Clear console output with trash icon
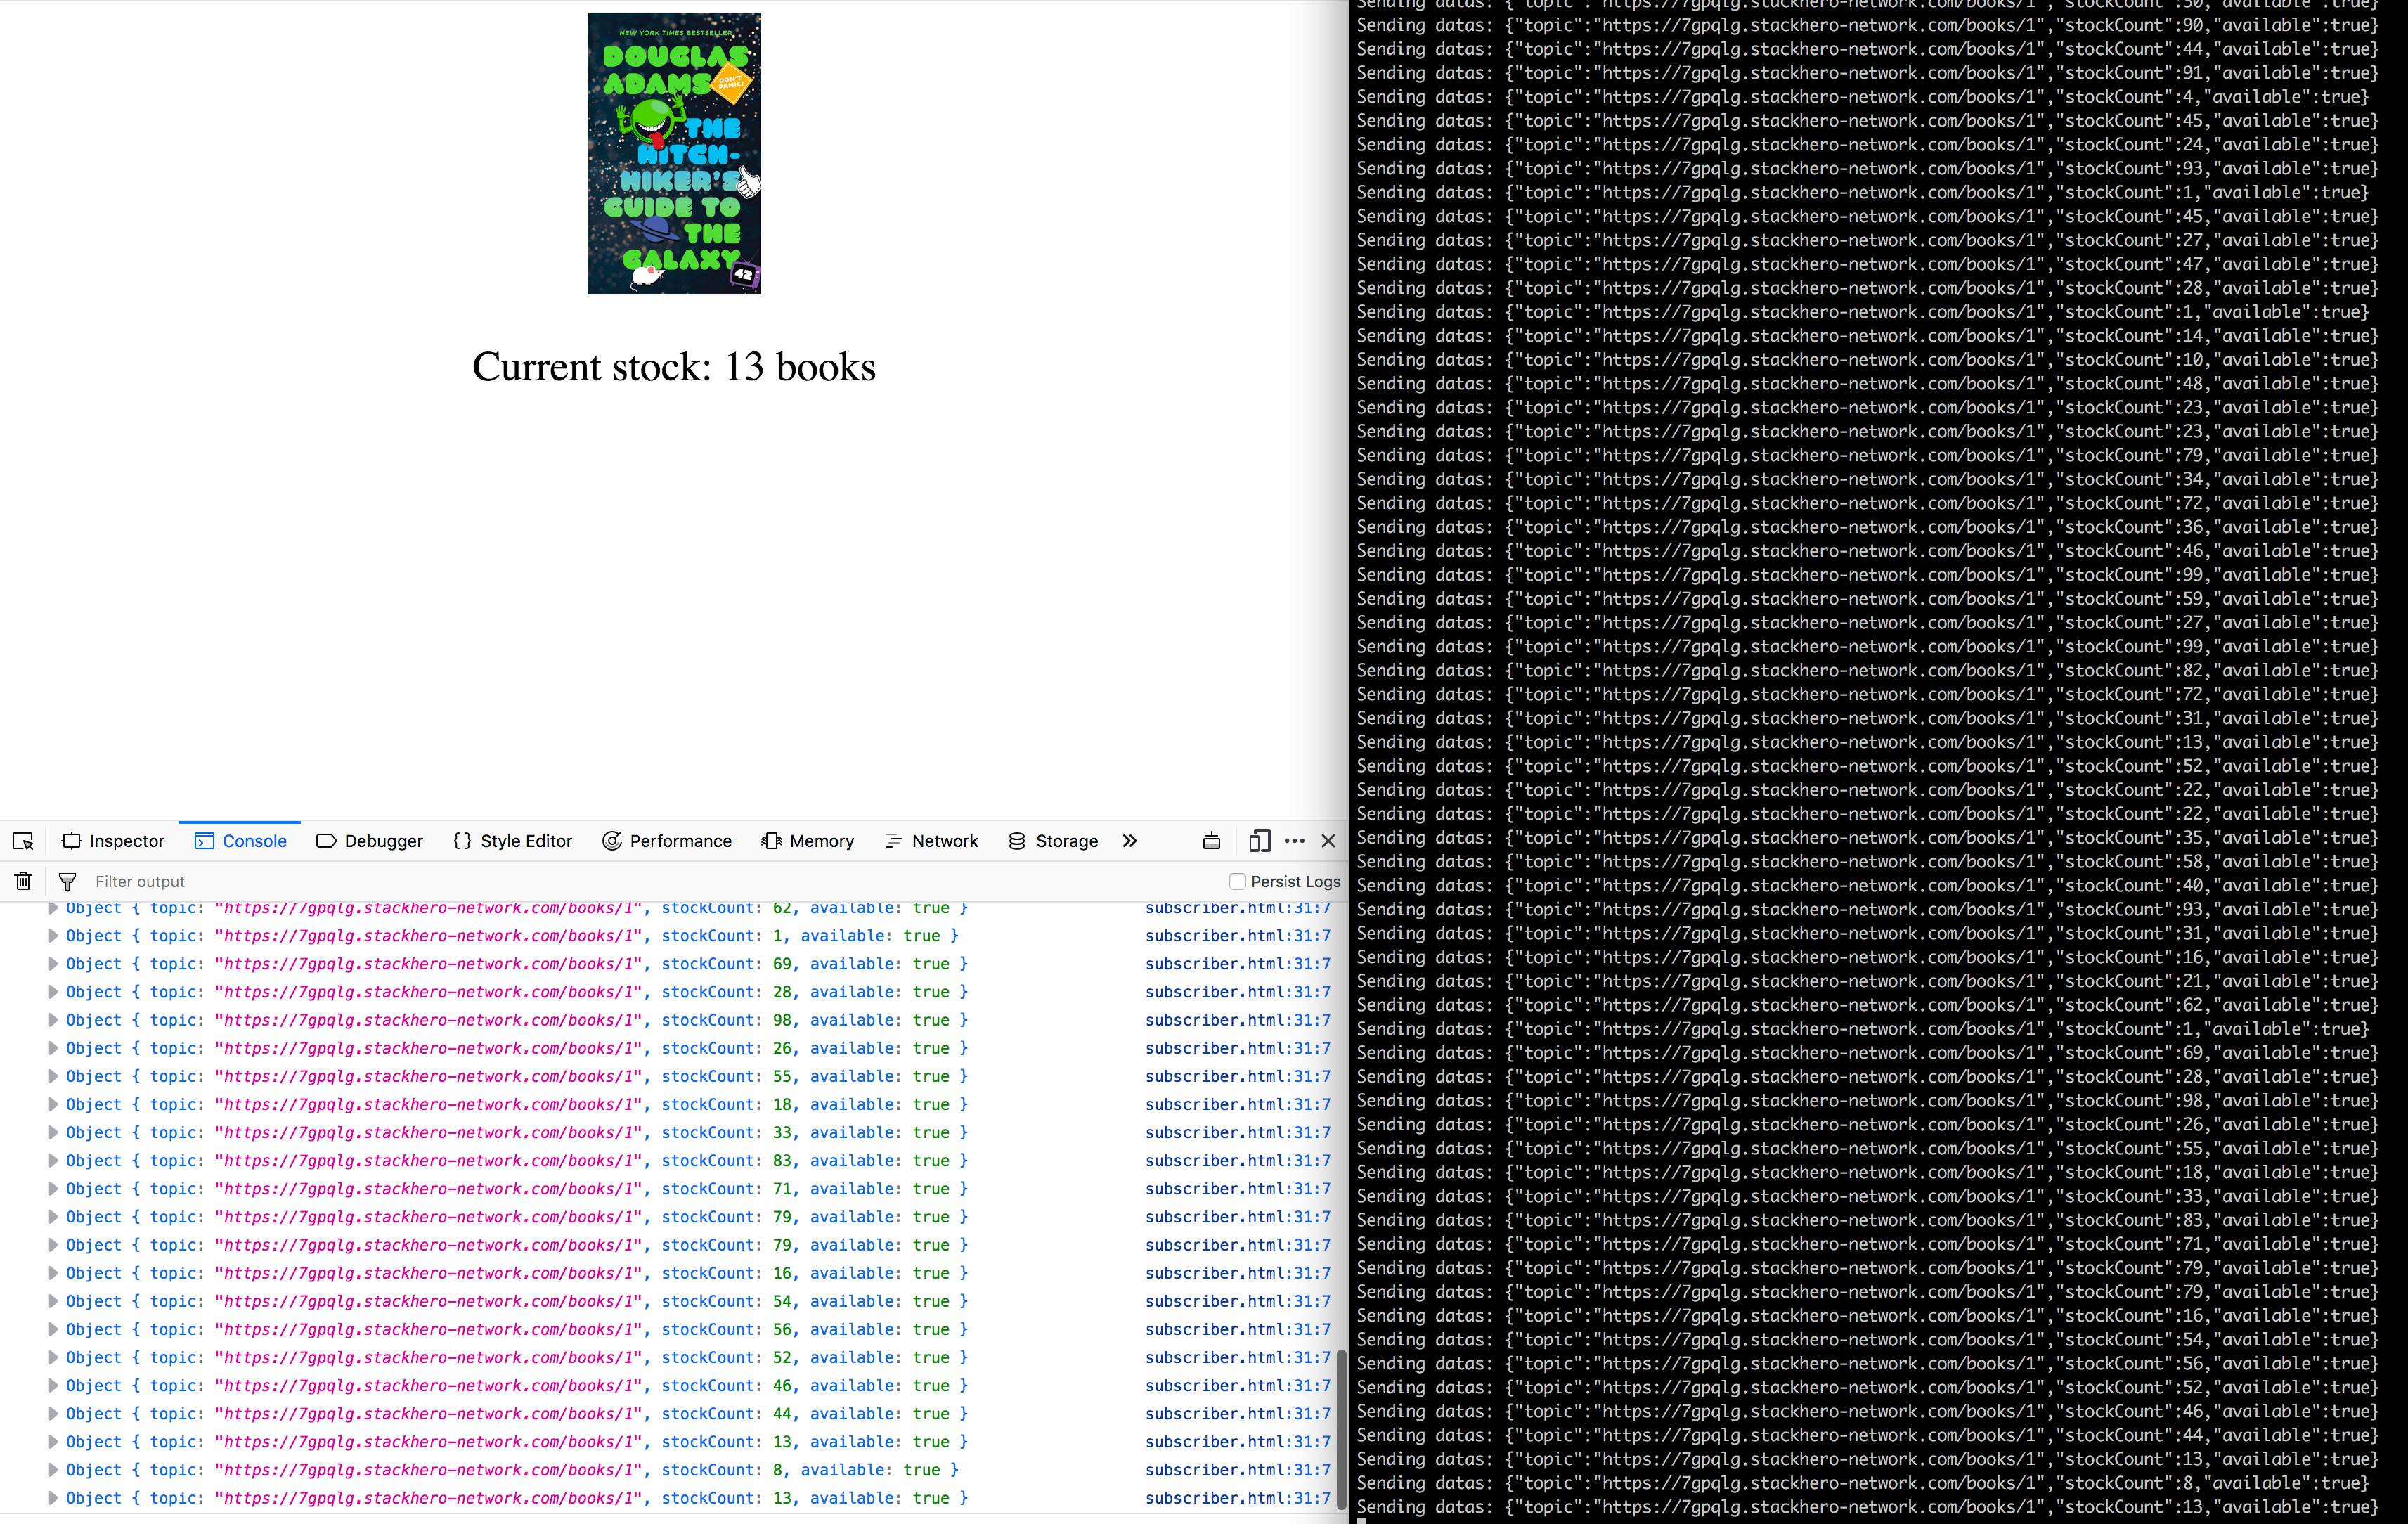 click(23, 881)
